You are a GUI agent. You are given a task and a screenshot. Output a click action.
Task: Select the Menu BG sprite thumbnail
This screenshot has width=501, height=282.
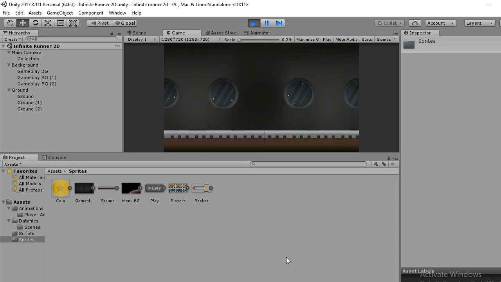click(x=131, y=188)
